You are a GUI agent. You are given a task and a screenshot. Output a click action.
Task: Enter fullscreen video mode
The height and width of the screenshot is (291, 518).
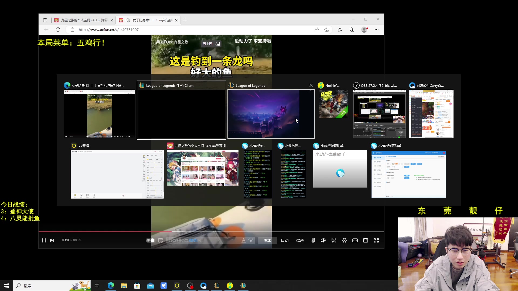click(x=376, y=240)
